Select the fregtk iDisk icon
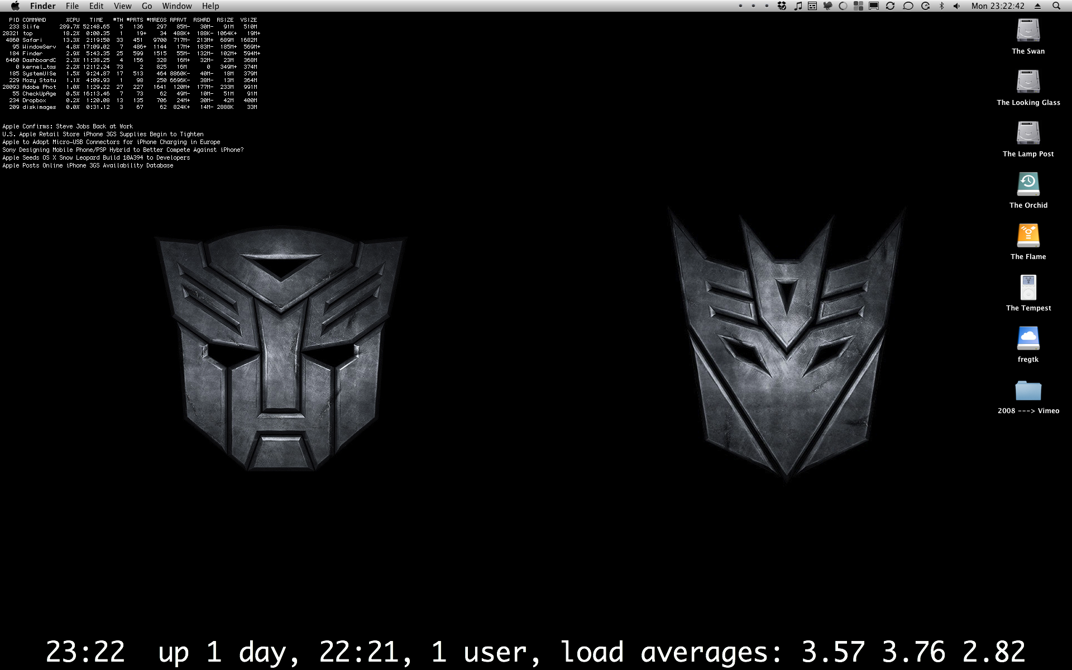The image size is (1072, 670). 1028,339
